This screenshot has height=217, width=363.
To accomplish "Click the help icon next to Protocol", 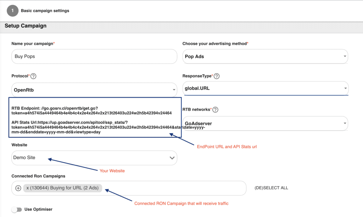I will [x=34, y=76].
